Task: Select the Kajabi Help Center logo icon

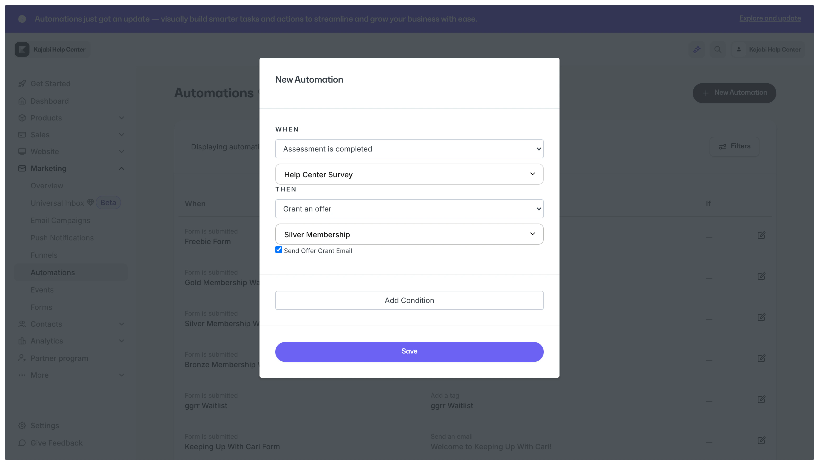Action: (x=22, y=49)
